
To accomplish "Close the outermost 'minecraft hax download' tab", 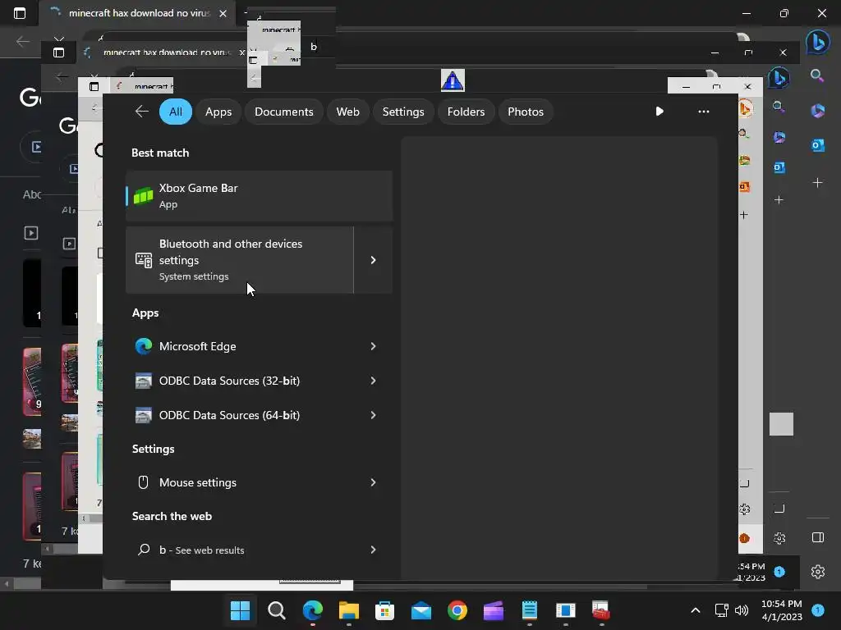I will click(x=223, y=13).
